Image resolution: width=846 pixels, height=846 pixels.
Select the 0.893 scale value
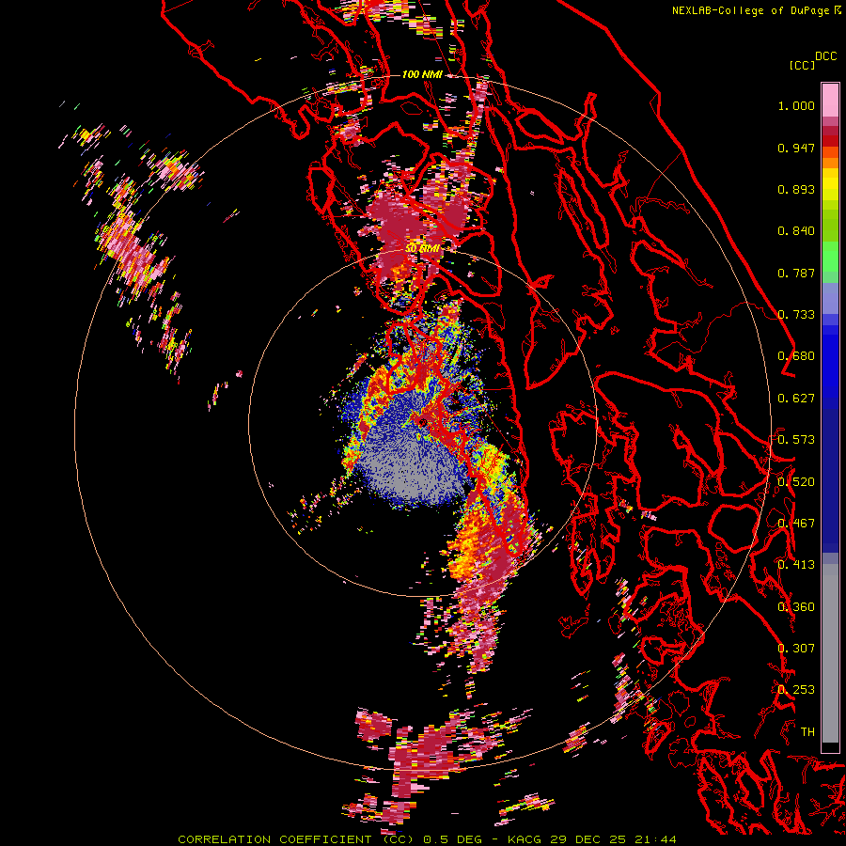tap(796, 189)
